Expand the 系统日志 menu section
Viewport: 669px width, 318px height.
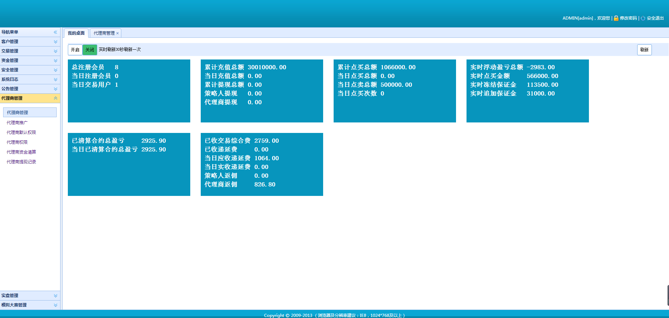[x=30, y=79]
